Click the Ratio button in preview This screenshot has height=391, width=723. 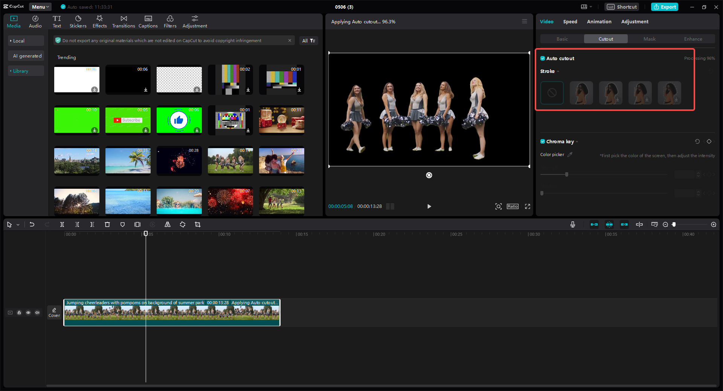point(512,206)
